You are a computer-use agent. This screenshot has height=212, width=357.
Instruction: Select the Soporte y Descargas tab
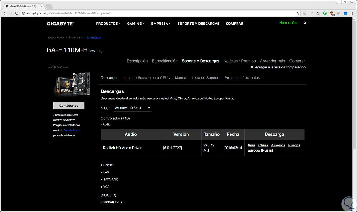tap(201, 61)
